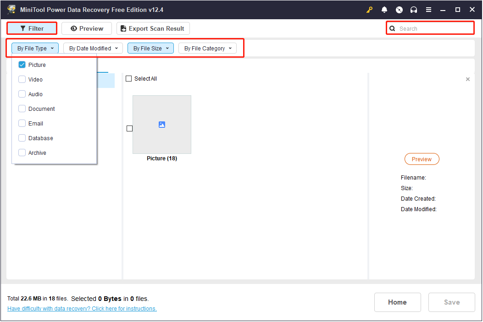Close the preview panel with X icon
483x322 pixels.
(x=467, y=79)
